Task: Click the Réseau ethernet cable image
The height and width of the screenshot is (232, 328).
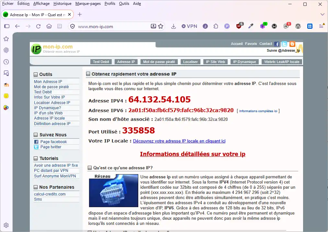Action: [114, 190]
